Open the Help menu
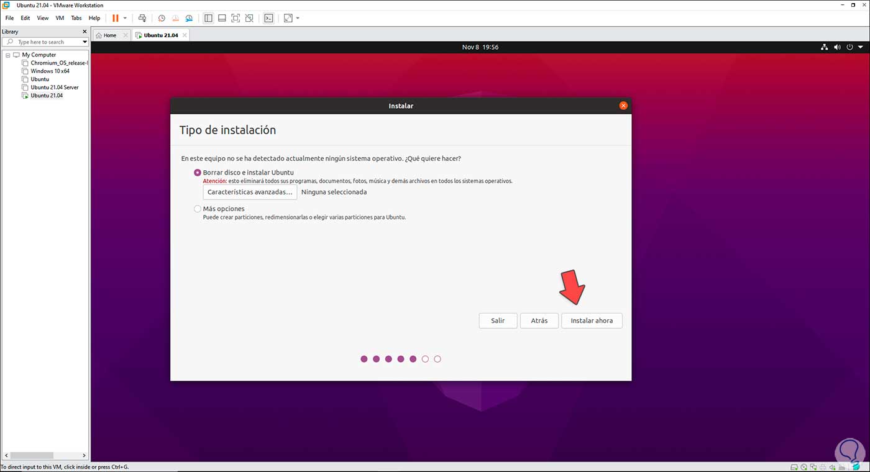870x472 pixels. (x=94, y=18)
